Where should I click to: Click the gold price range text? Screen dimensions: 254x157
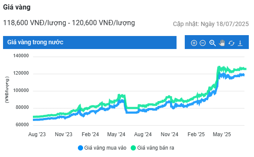69,23
